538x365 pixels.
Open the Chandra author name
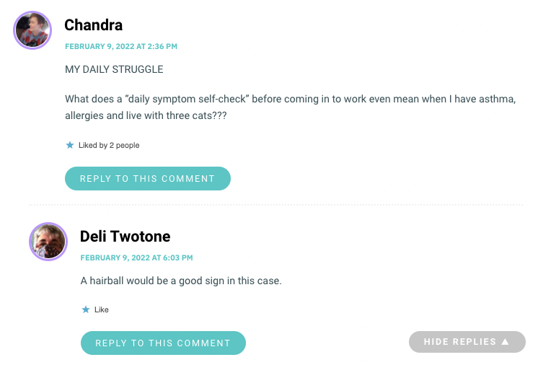(93, 25)
